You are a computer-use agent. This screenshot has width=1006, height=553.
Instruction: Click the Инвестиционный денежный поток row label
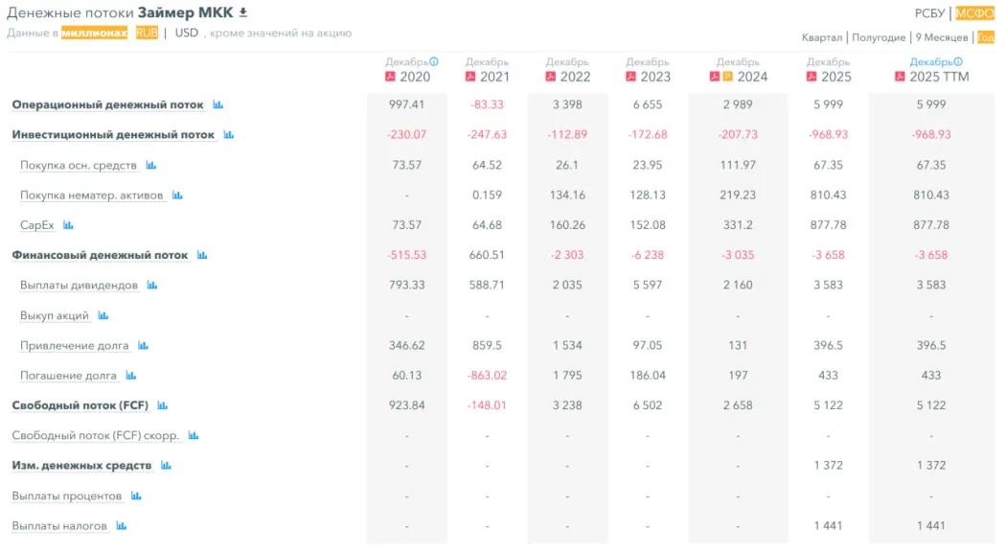pyautogui.click(x=113, y=135)
